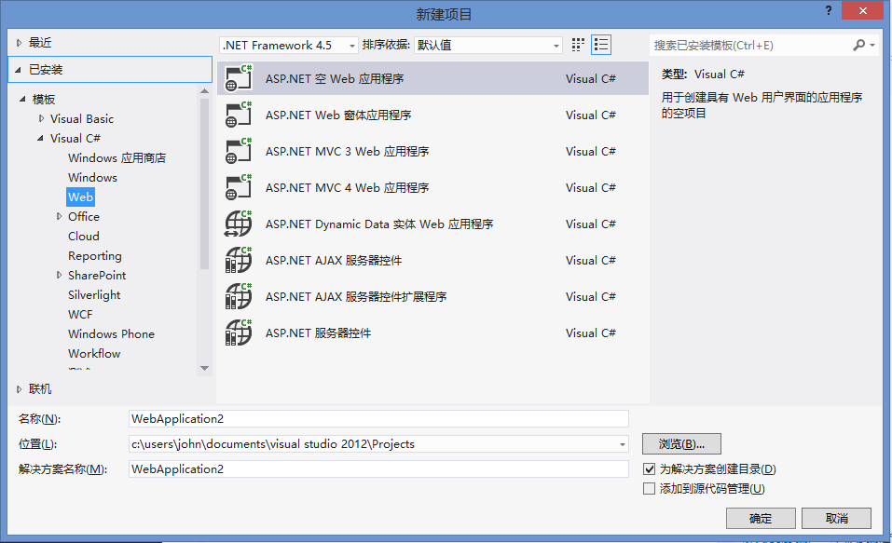Switch to small icons list view
Image resolution: width=892 pixels, height=543 pixels.
click(x=601, y=44)
